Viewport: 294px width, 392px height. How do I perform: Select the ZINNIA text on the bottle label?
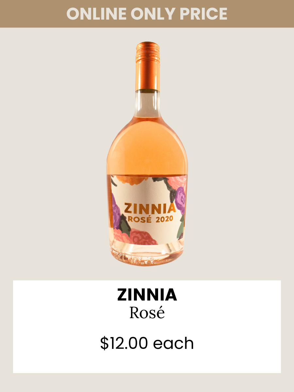(150, 208)
